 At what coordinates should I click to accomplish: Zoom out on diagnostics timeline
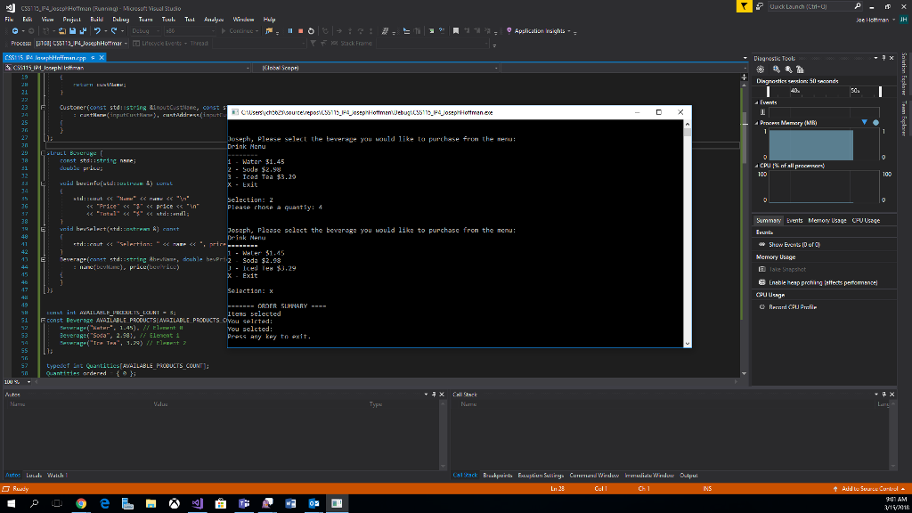[789, 69]
